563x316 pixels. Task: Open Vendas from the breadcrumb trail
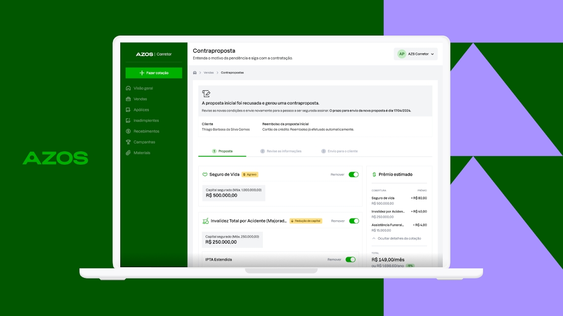(x=208, y=72)
